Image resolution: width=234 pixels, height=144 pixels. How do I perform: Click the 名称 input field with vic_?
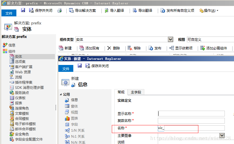click(191, 128)
